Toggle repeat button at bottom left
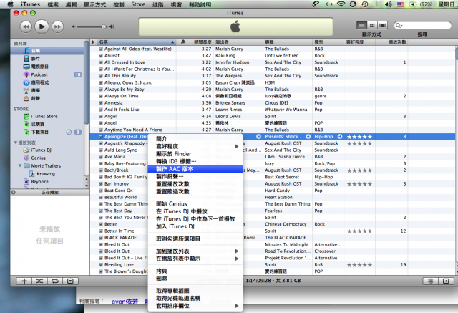Screen dimensions: 458x313 (55, 281)
